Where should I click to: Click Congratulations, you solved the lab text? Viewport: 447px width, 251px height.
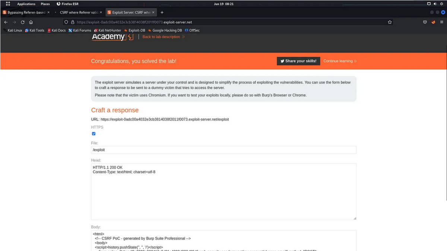tap(134, 61)
